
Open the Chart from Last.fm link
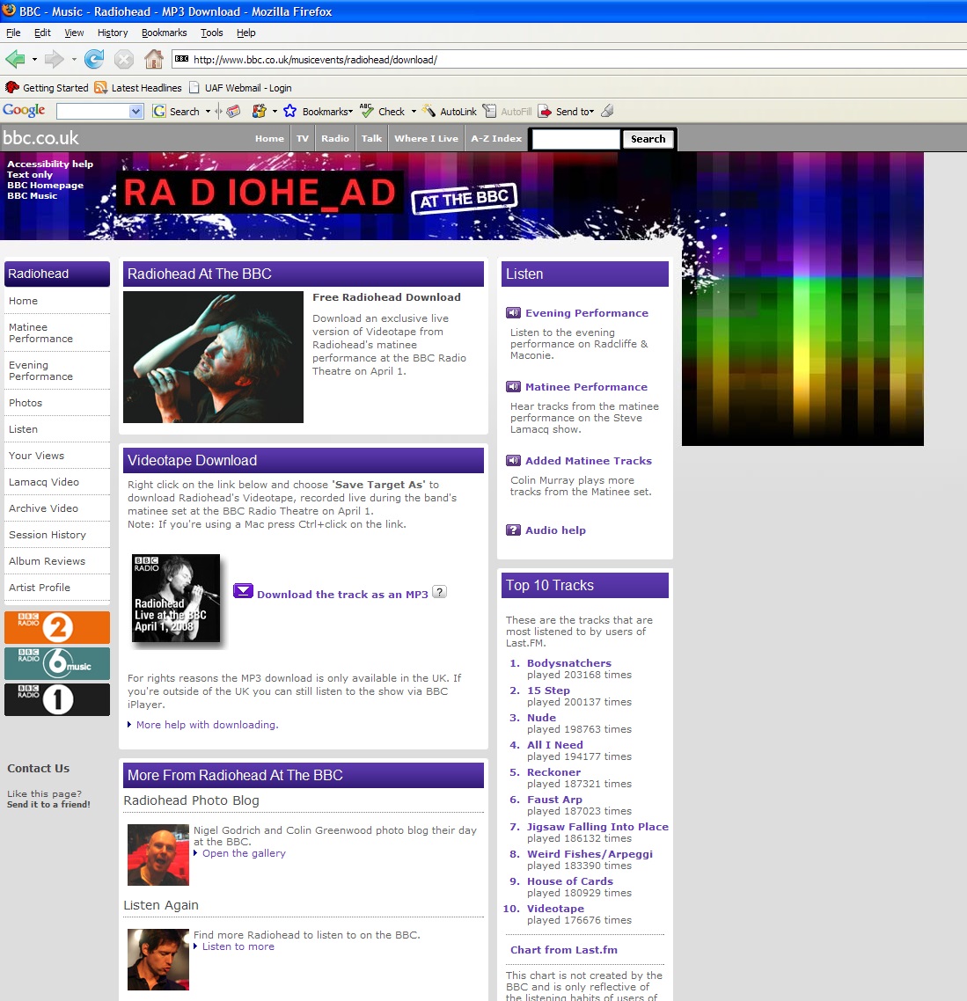click(x=564, y=950)
